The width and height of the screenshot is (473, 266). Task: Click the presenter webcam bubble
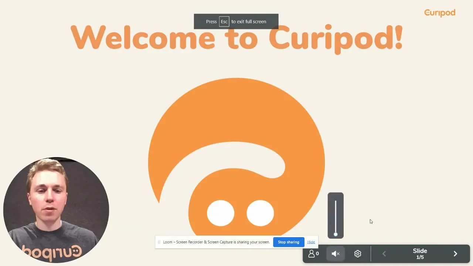pos(56,210)
